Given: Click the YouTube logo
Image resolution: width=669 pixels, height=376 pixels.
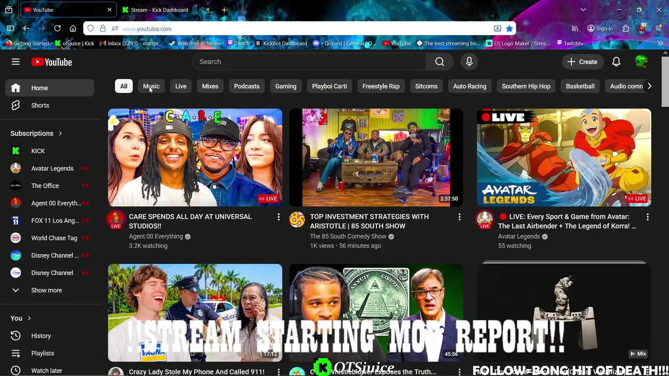Looking at the screenshot, I should click(51, 62).
